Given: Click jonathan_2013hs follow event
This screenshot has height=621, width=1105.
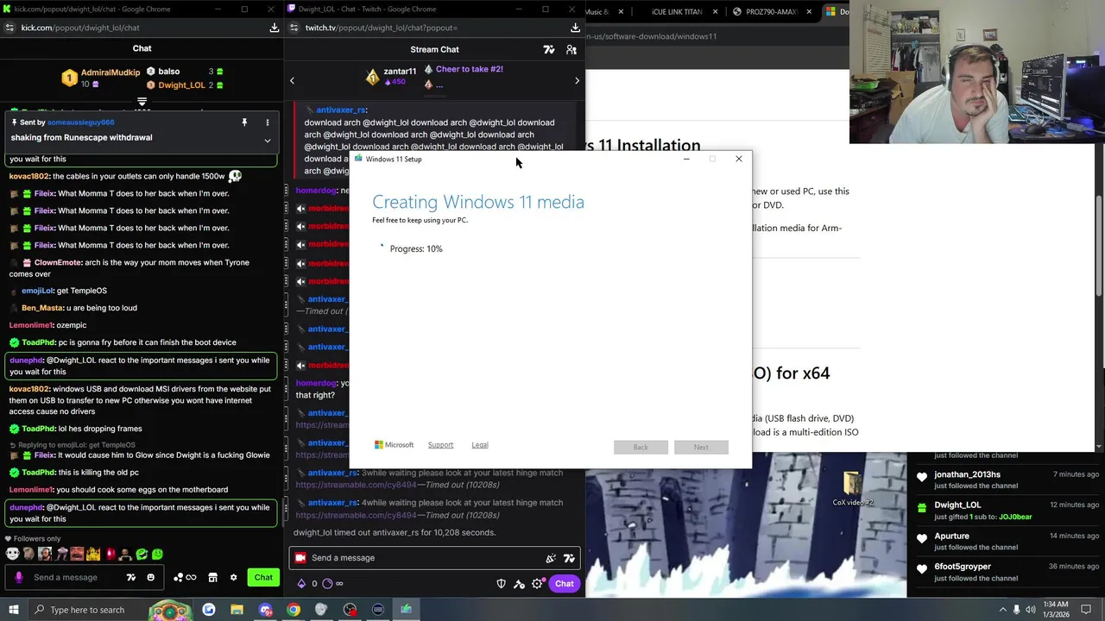Looking at the screenshot, I should click(1007, 480).
